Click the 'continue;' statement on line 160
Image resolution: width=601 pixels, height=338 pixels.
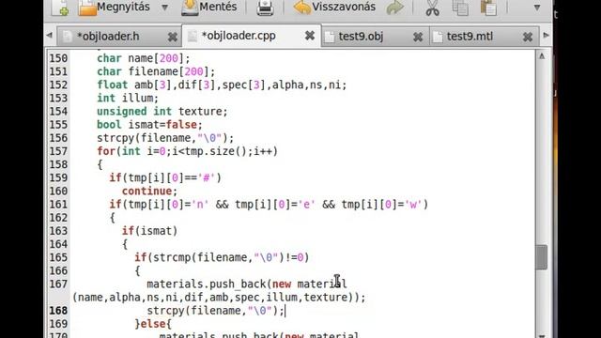[x=150, y=192]
